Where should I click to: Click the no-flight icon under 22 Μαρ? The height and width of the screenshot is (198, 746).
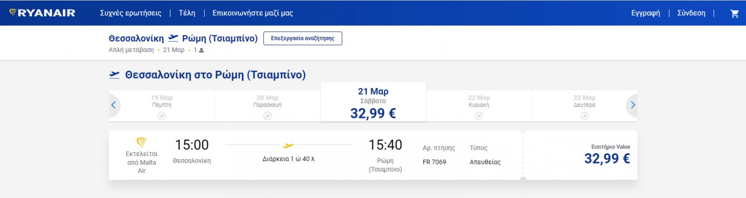tap(479, 116)
